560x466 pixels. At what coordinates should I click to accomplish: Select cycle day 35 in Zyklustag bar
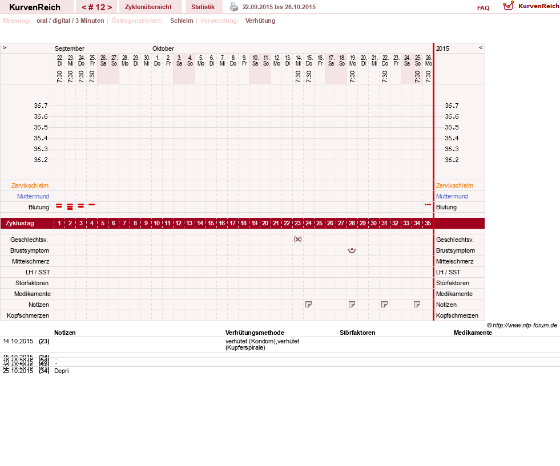click(x=428, y=223)
